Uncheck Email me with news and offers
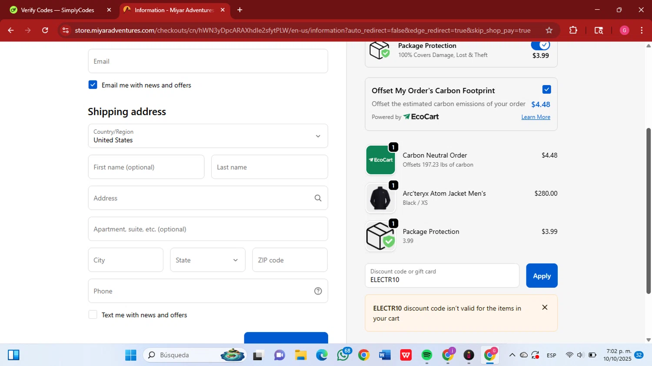Screen dimensions: 652x366 pos(93,85)
